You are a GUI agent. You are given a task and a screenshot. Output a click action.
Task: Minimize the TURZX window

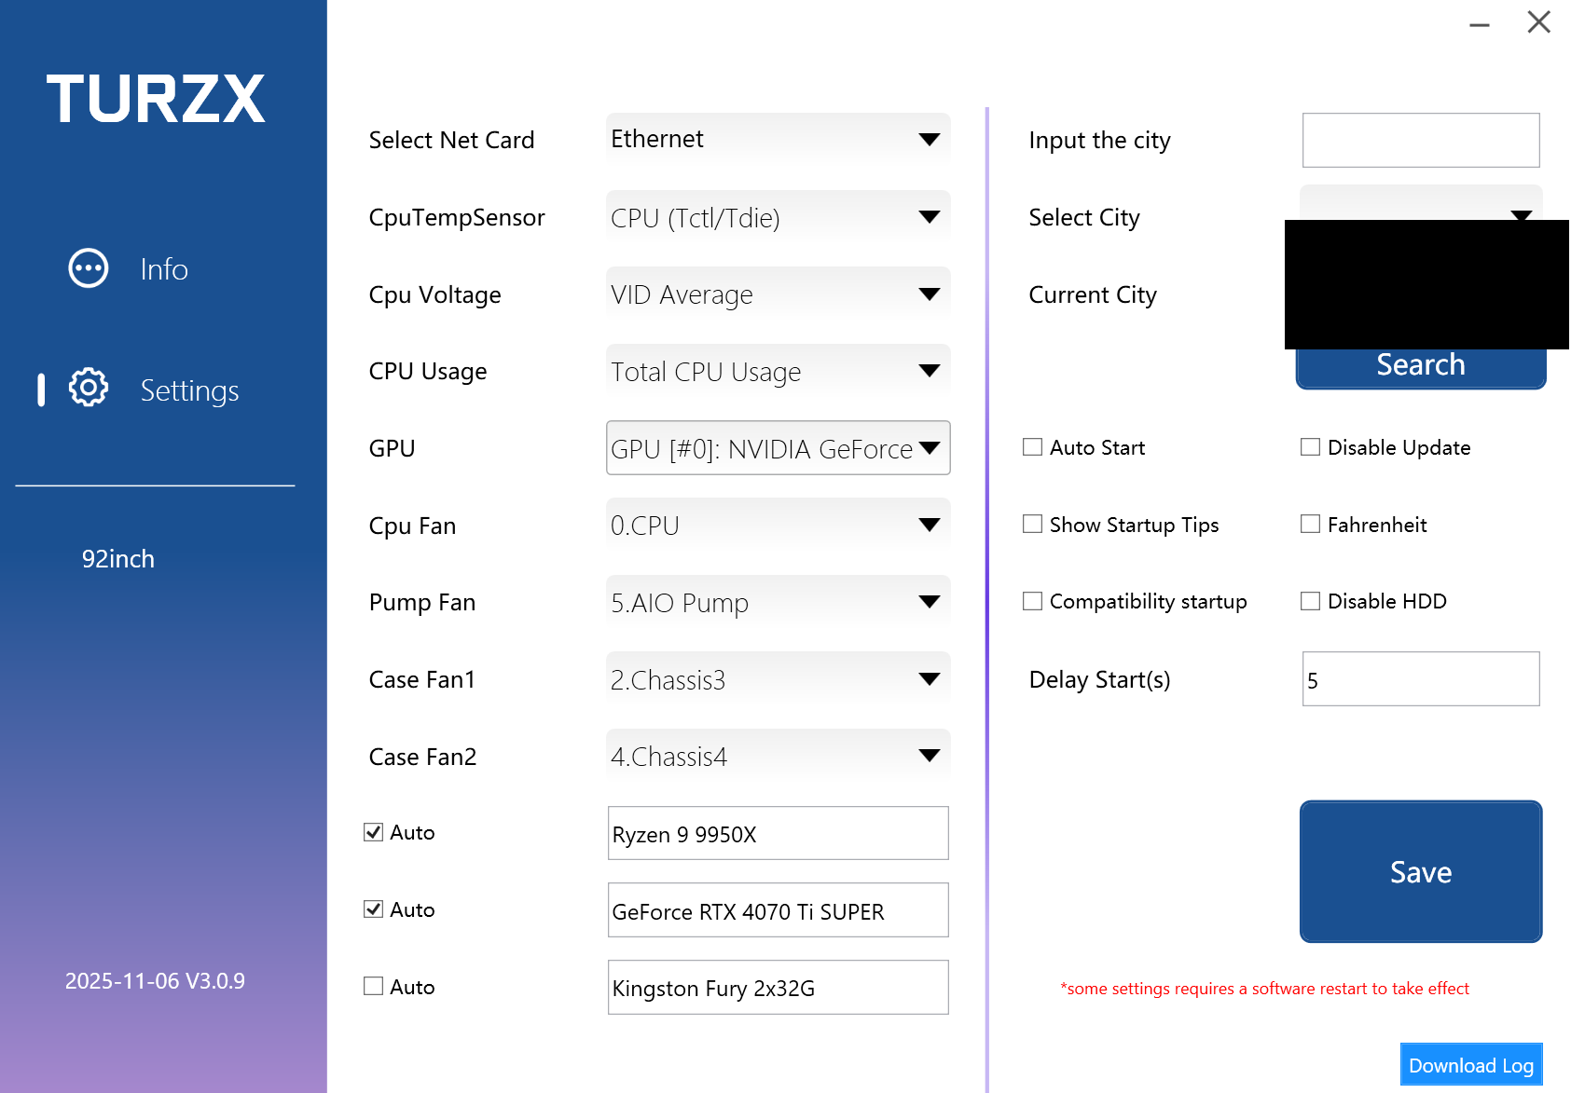(1479, 24)
